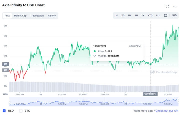Select the 1D time range
Image resolution: width=180 pixels, height=115 pixels.
coord(117,15)
